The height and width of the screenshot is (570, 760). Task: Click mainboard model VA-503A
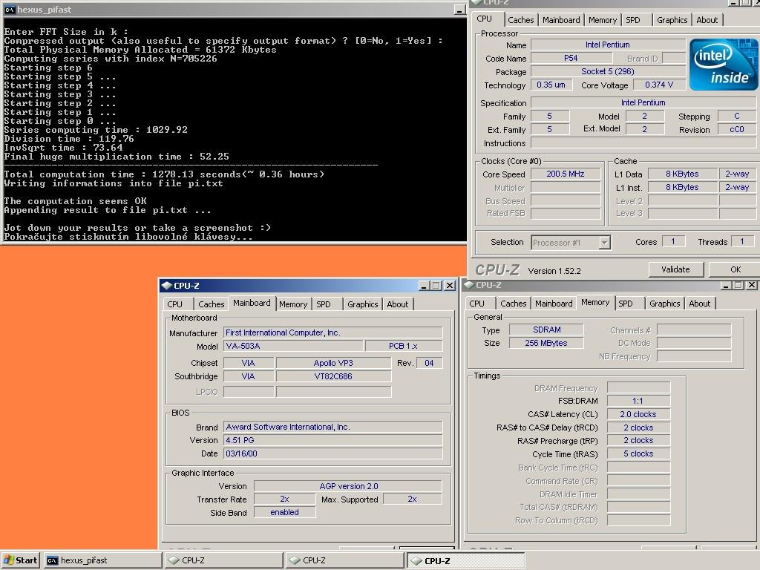pos(293,346)
